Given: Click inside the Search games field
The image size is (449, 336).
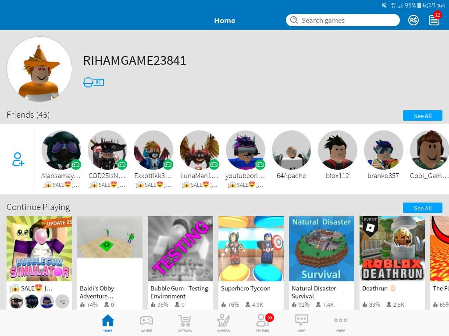Looking at the screenshot, I should click(x=343, y=20).
